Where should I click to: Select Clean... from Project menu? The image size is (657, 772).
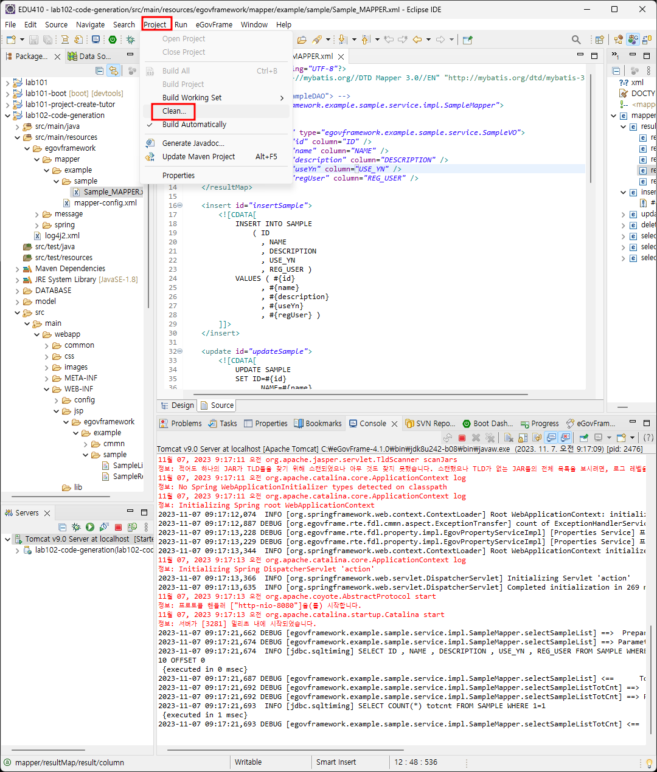[x=174, y=111]
